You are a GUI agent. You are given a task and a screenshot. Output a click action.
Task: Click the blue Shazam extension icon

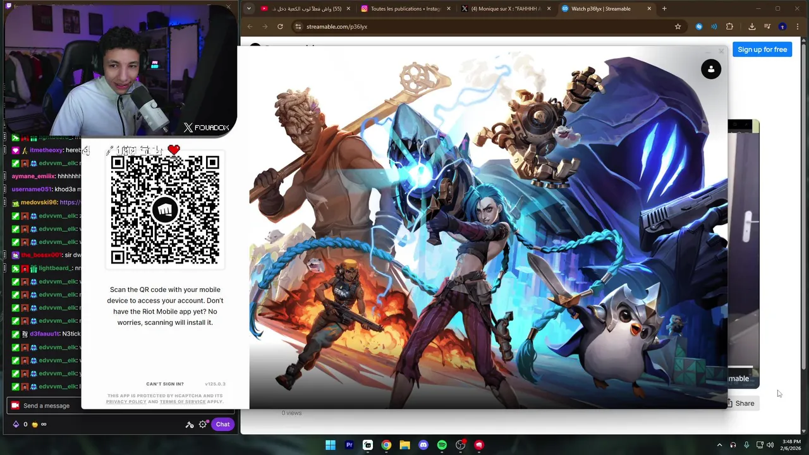click(x=698, y=27)
